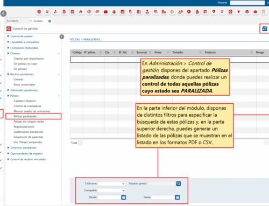Click the S-shaped toolbar icon

222,12
